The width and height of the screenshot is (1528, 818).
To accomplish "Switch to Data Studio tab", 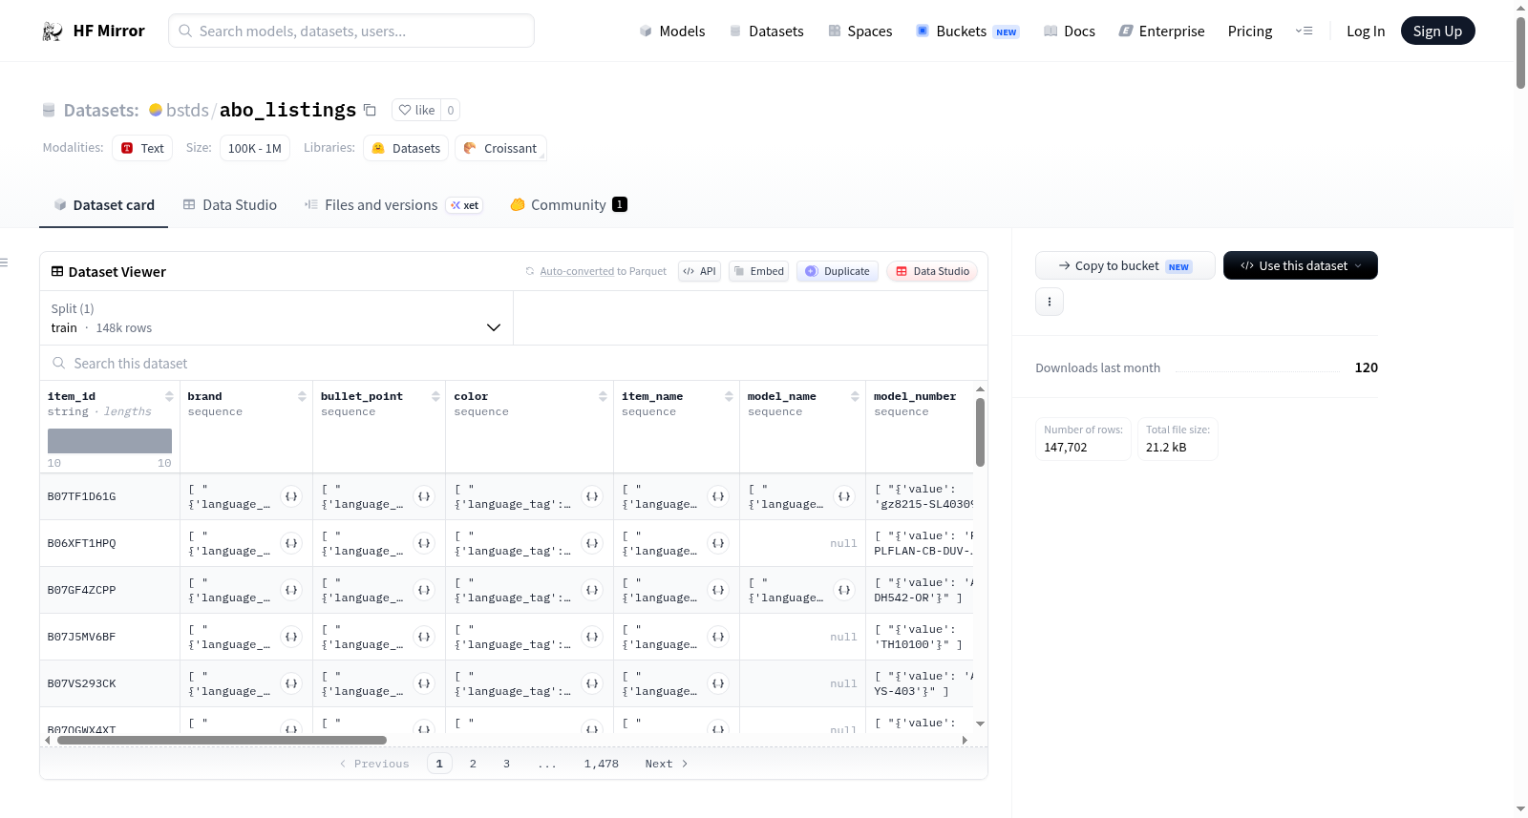I will pos(230,204).
